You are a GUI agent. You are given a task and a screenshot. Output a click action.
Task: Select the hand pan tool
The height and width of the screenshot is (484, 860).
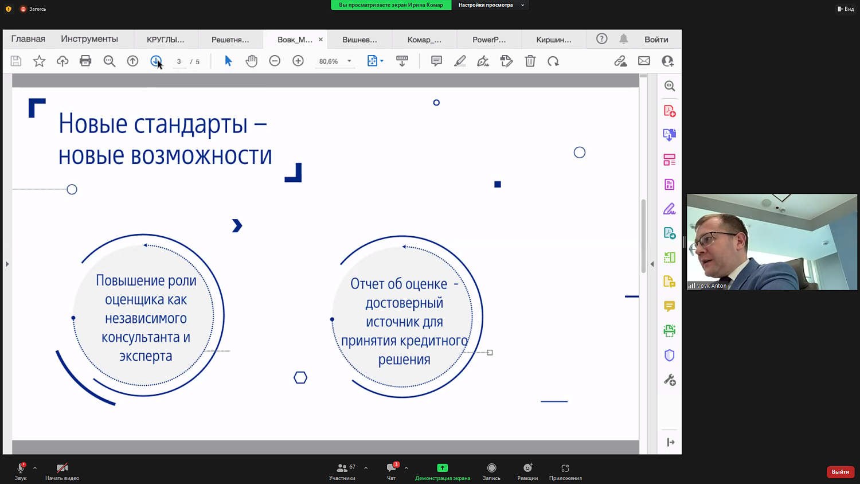pos(251,61)
